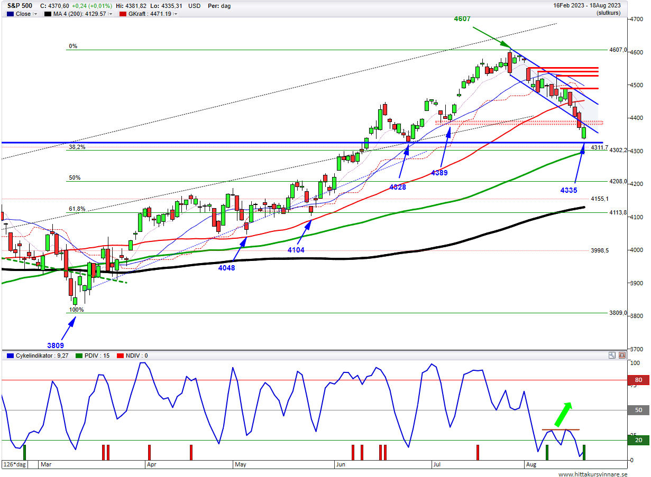This screenshot has height=477, width=651.
Task: Click the MA 4 (200): 4129.57 legend label
Action: click(x=79, y=14)
